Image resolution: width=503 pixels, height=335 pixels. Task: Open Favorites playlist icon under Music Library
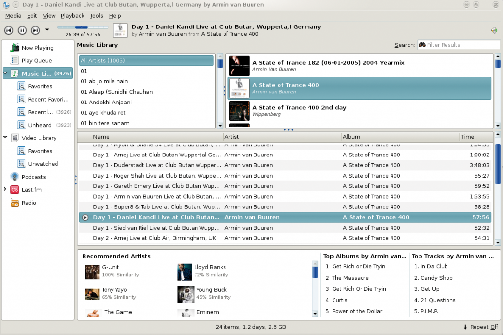coord(21,86)
